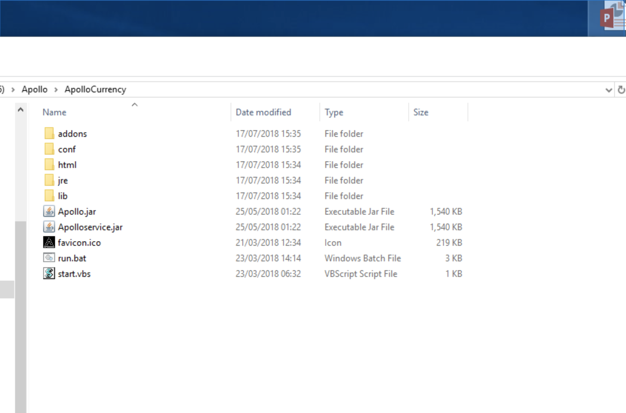The image size is (626, 413).
Task: Select the file name html
Action: [x=67, y=165]
